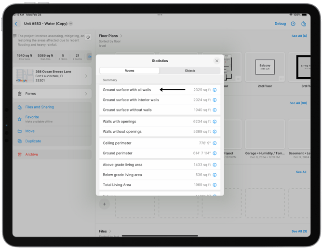The width and height of the screenshot is (323, 250).
Task: Close the Statistics dialog
Action: pyautogui.click(x=216, y=61)
